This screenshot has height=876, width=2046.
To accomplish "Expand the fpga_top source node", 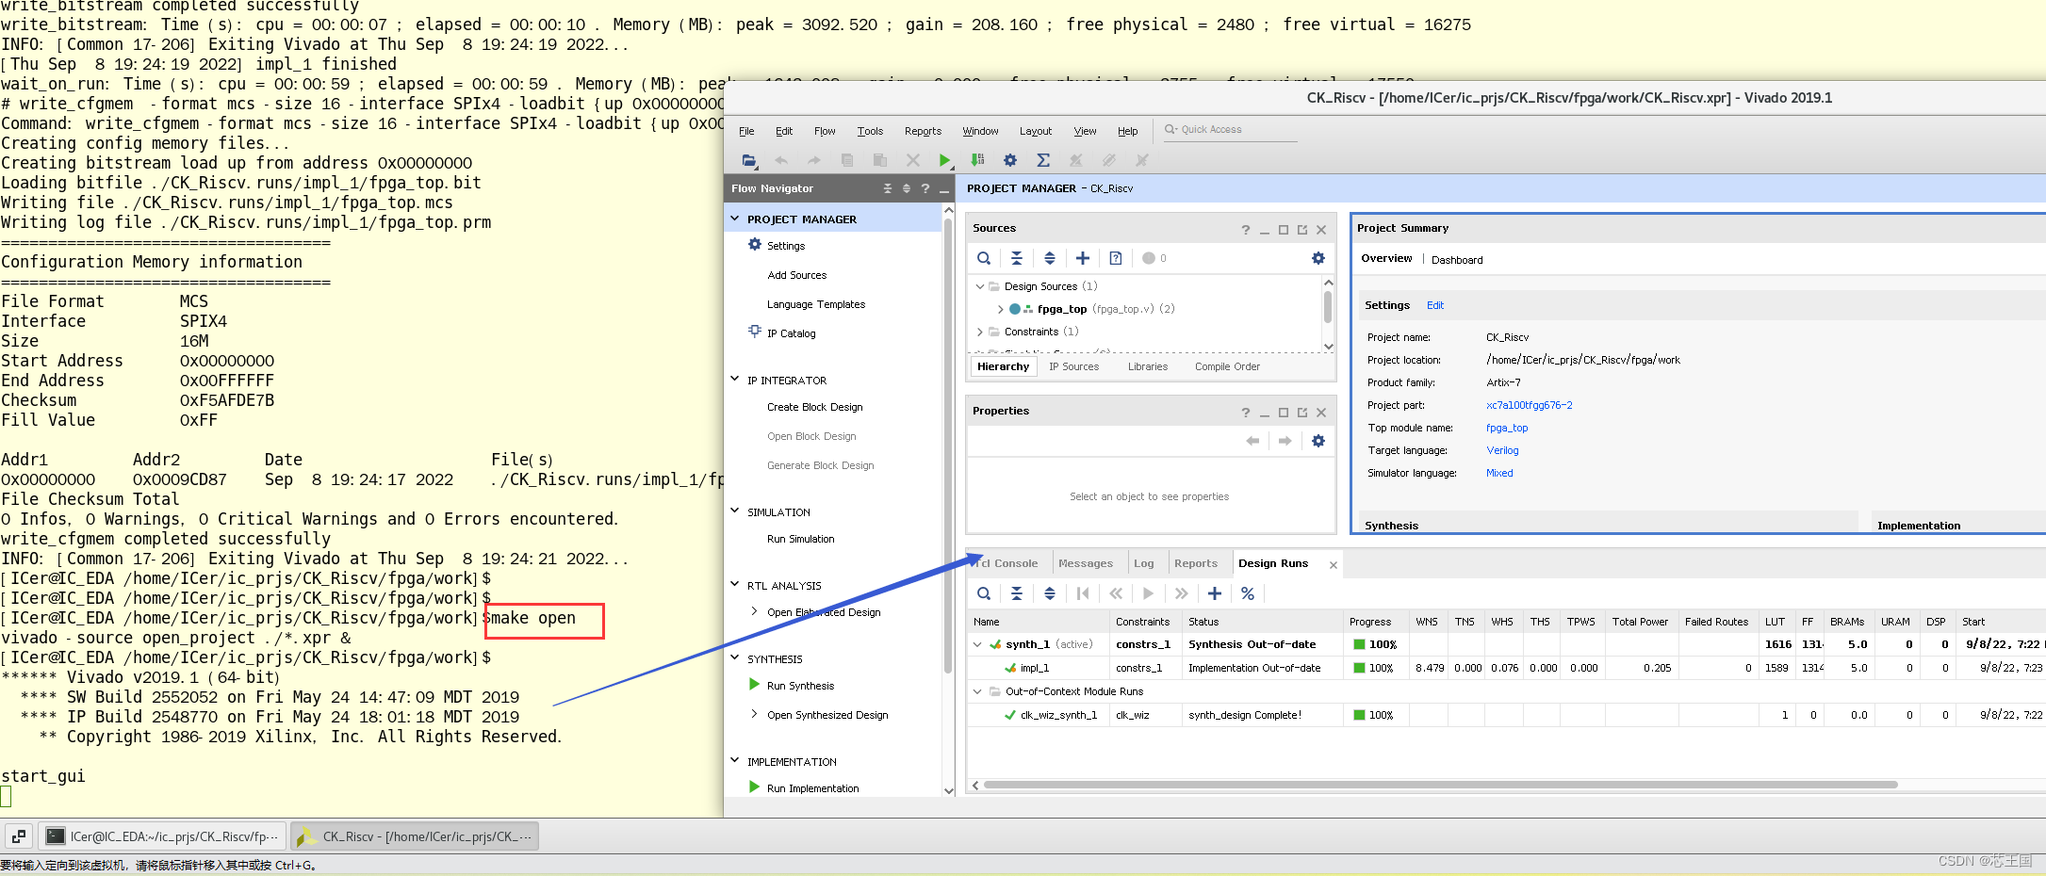I will [1000, 309].
